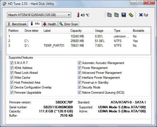
Task: Switch to the Benchmark tab
Action: [x=17, y=24]
